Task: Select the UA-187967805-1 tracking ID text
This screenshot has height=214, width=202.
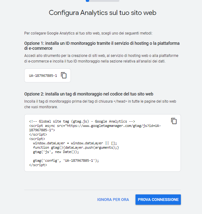Action: point(43,76)
